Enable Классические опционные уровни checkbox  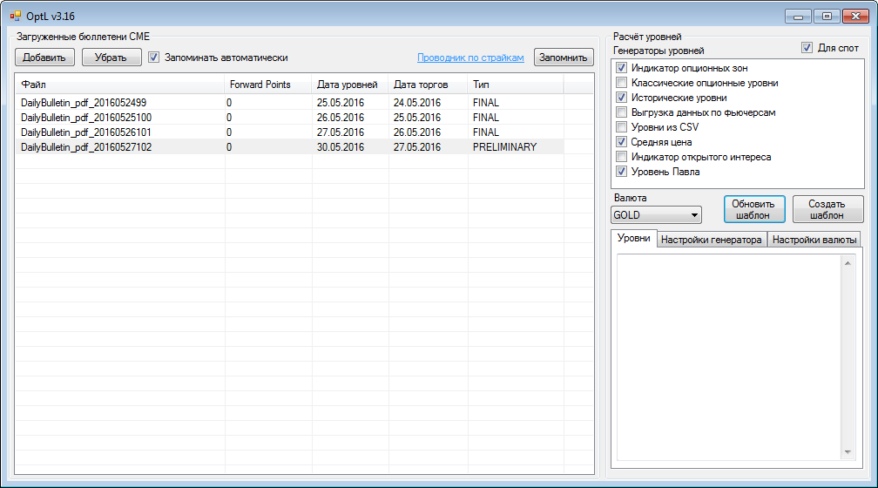[x=621, y=83]
